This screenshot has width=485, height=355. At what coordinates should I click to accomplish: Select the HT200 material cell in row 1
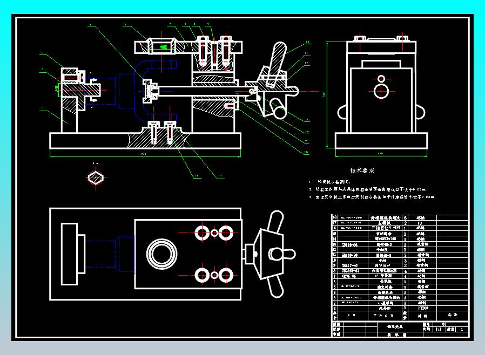point(423,308)
